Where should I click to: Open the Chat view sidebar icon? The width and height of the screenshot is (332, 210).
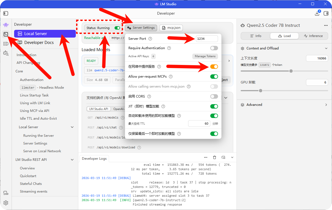point(6,25)
